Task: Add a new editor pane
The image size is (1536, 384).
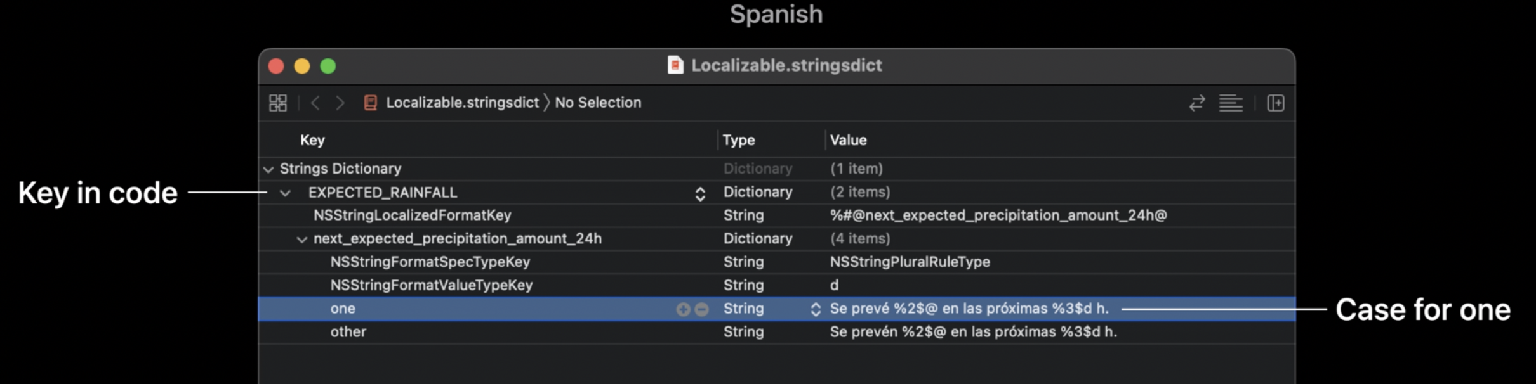Action: (x=1276, y=103)
